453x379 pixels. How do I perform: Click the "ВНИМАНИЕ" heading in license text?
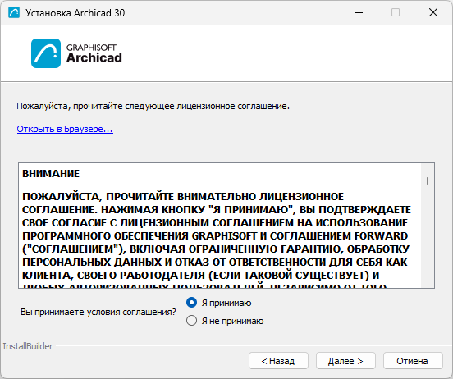click(51, 174)
